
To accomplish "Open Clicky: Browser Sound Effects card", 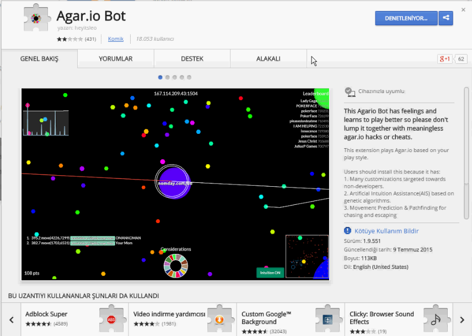I will [x=399, y=319].
